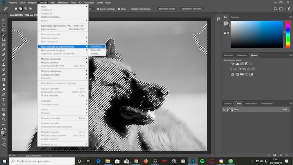
Task: Expand Máscara de vetor submenu
Action: tap(63, 63)
